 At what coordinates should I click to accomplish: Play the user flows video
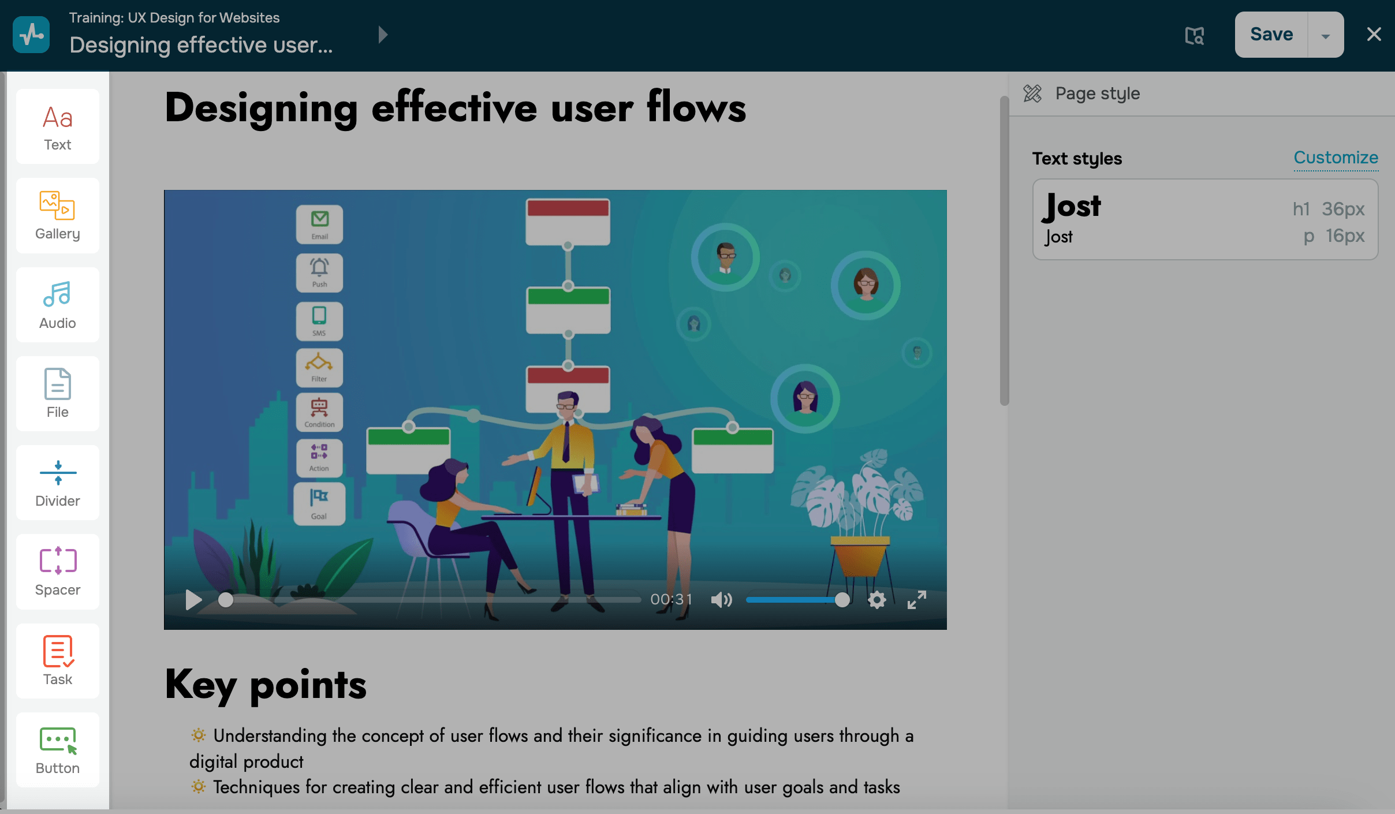click(x=193, y=600)
